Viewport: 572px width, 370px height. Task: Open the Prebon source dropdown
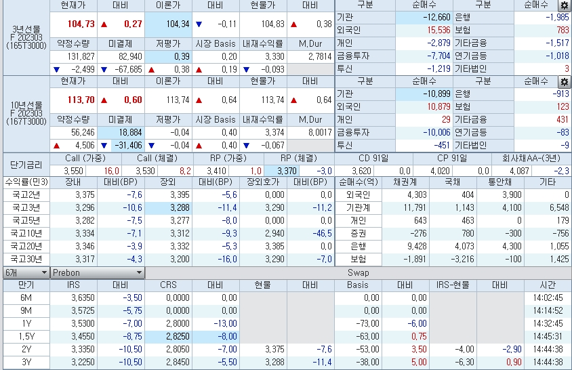pos(98,272)
